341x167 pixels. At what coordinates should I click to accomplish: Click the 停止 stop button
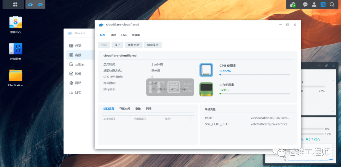tap(117, 45)
